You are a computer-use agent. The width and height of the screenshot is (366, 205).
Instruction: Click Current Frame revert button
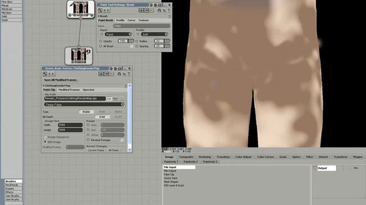tap(96, 150)
